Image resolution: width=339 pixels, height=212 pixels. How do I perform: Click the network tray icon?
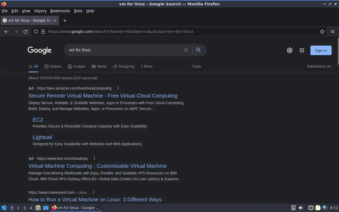coord(311,208)
